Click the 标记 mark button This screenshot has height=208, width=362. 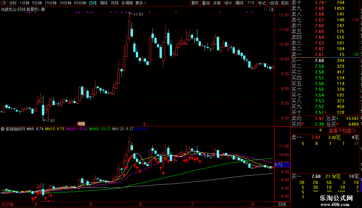[x=262, y=3]
